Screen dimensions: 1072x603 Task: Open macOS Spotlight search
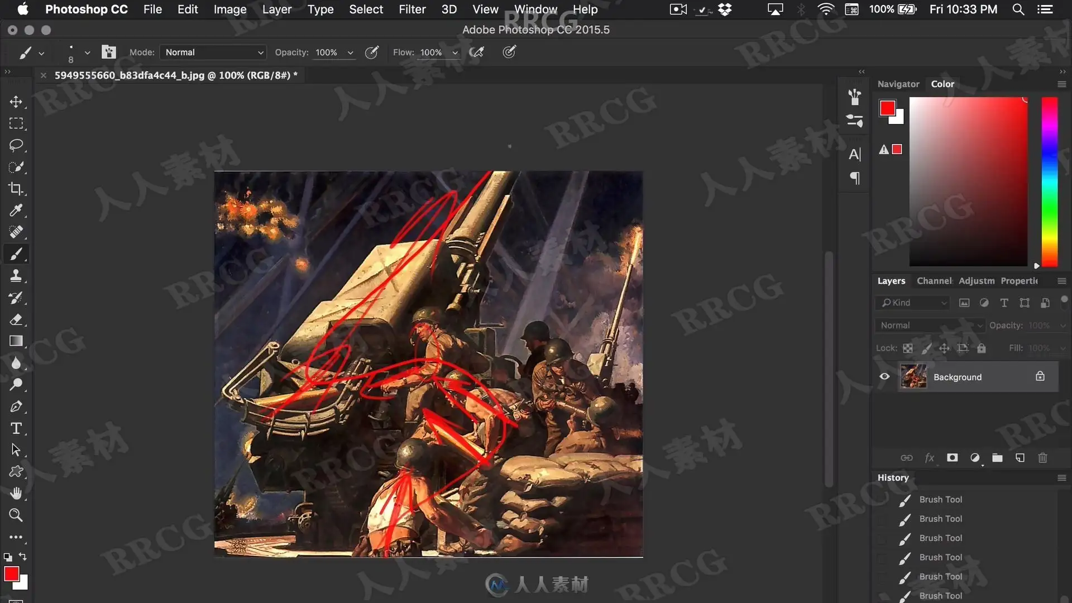[1018, 9]
